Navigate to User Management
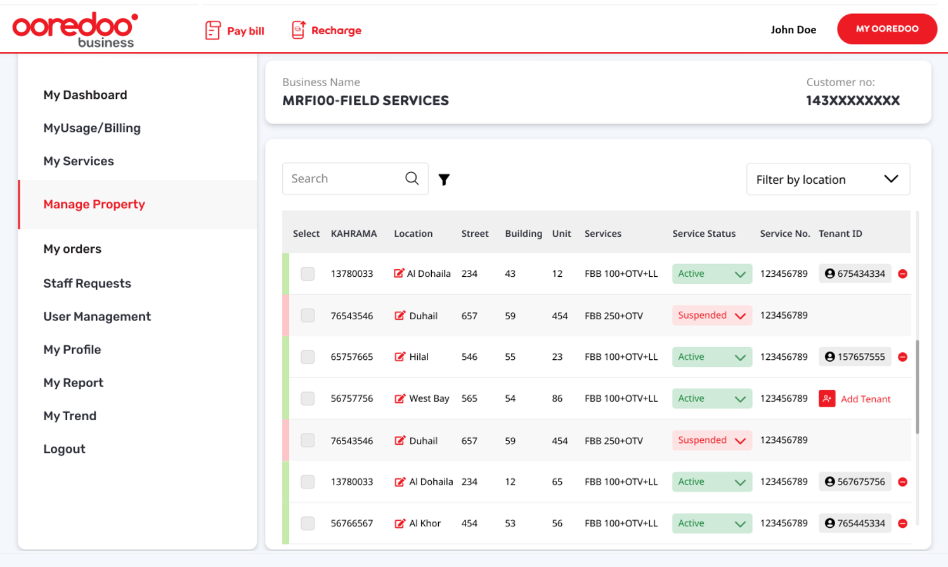The width and height of the screenshot is (948, 567). (x=96, y=316)
